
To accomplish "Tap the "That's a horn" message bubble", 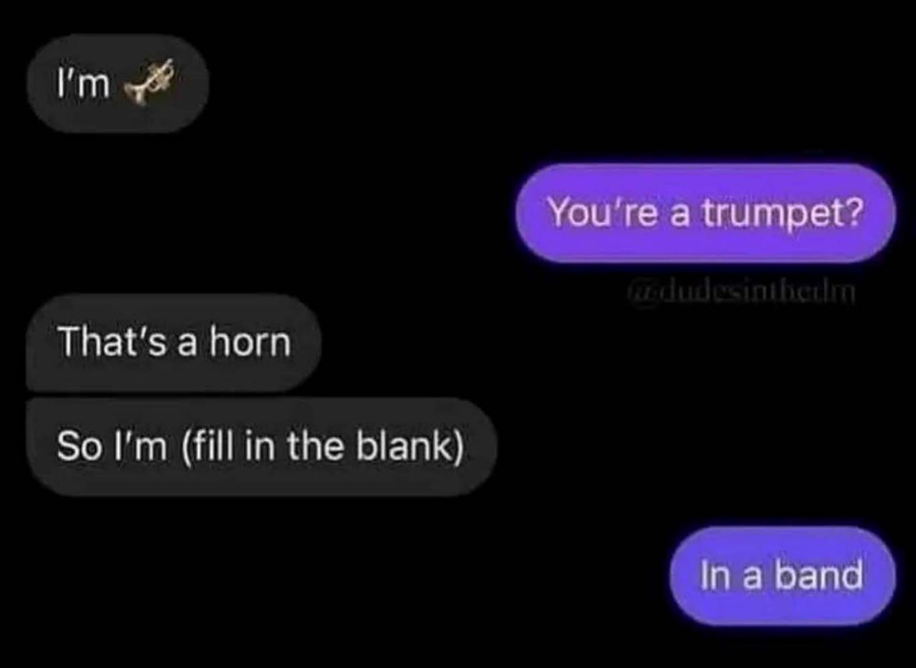I will (173, 343).
